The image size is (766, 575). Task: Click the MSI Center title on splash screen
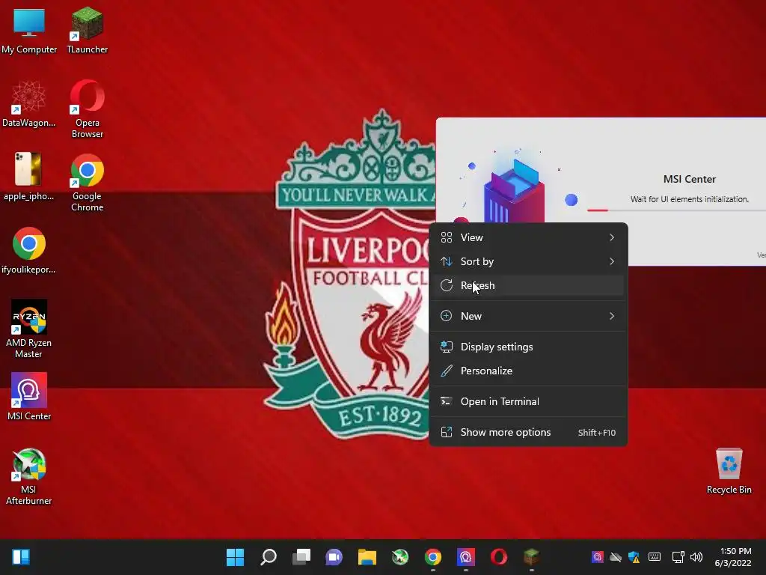(689, 180)
